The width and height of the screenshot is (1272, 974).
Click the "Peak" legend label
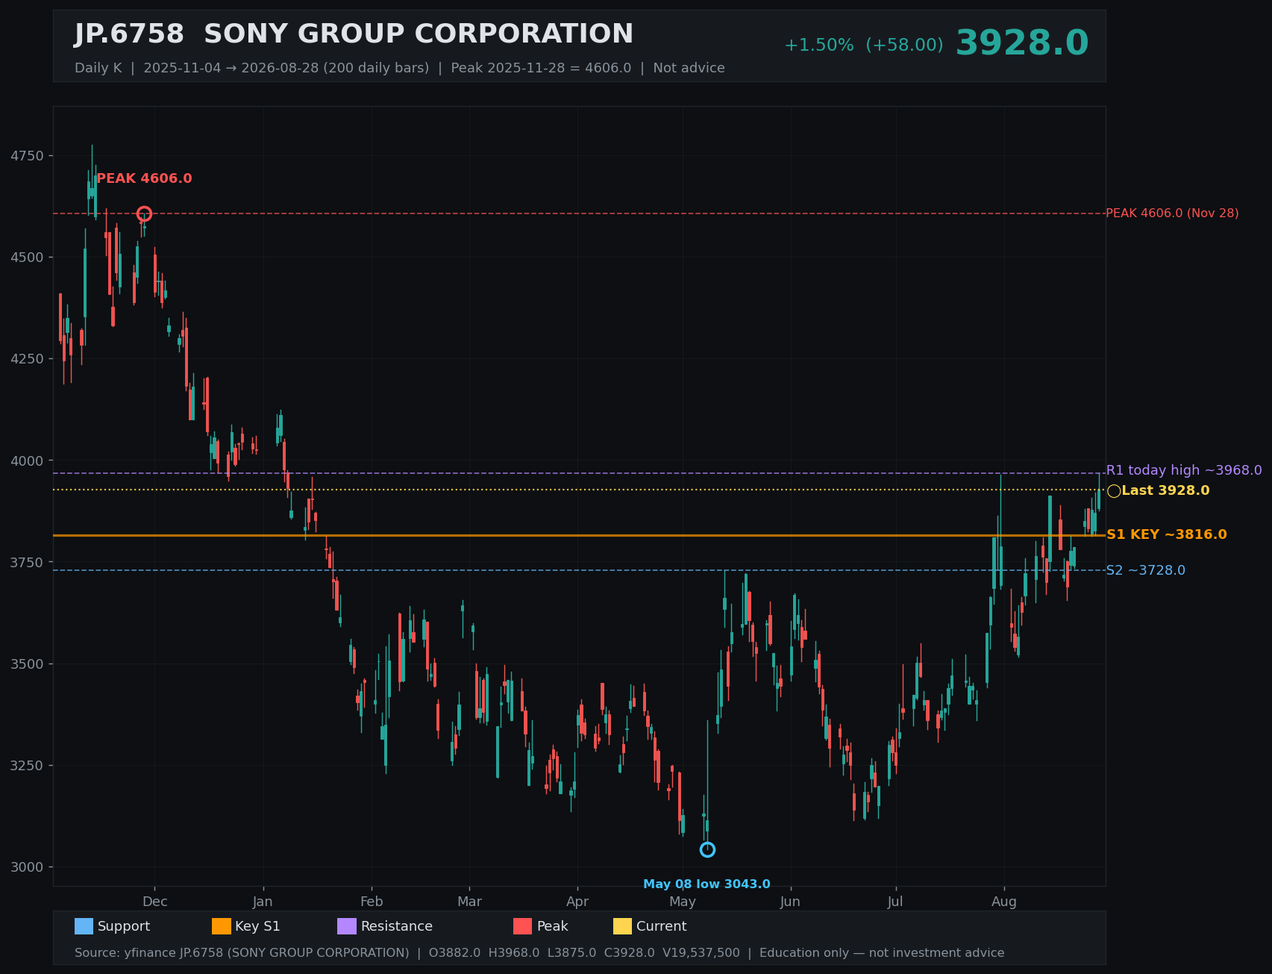click(553, 926)
